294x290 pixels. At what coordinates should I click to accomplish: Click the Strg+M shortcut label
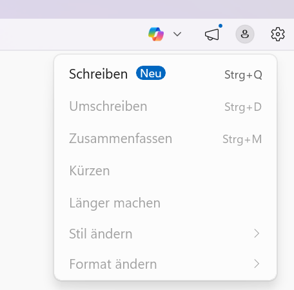tap(242, 139)
